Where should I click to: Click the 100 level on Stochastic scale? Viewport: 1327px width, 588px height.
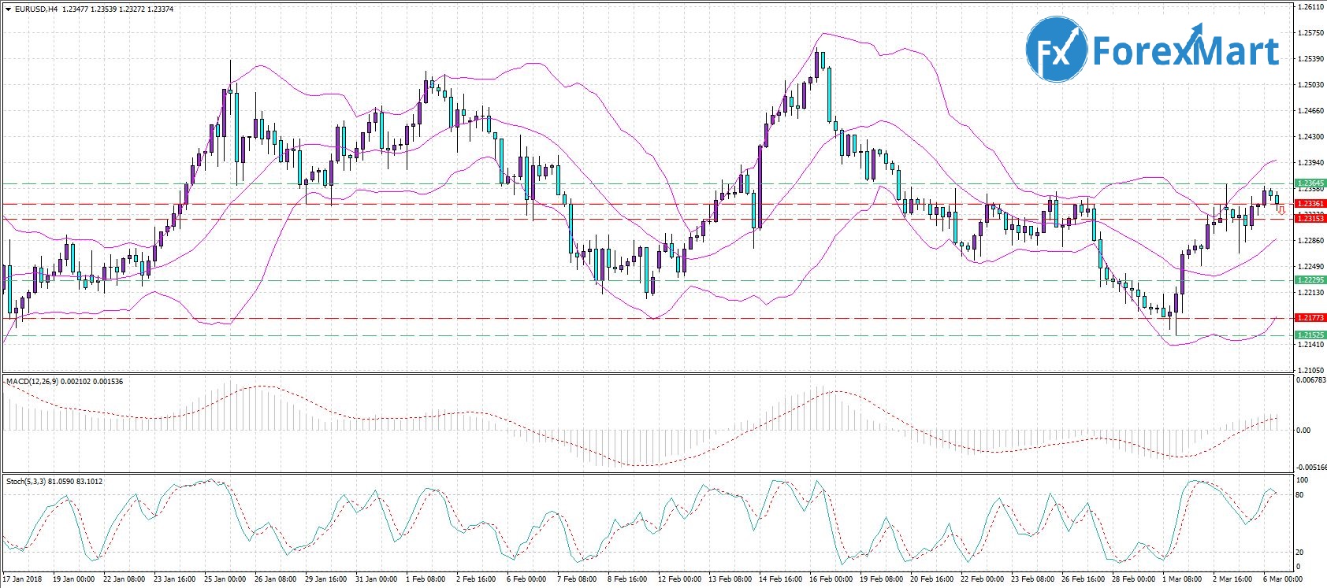point(1303,480)
